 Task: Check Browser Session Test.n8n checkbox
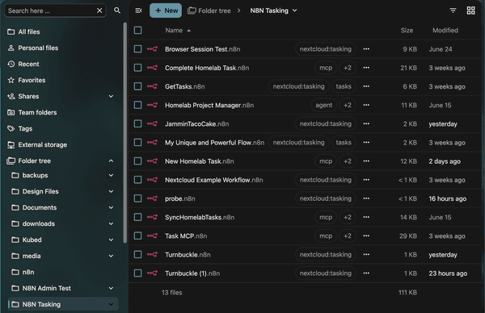pos(138,49)
